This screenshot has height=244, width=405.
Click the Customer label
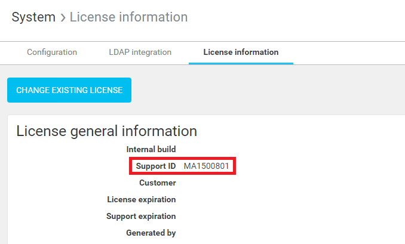click(157, 183)
